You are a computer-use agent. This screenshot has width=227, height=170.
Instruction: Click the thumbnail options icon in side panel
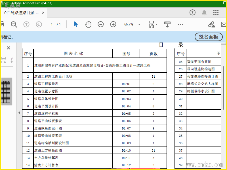[x=4, y=60]
